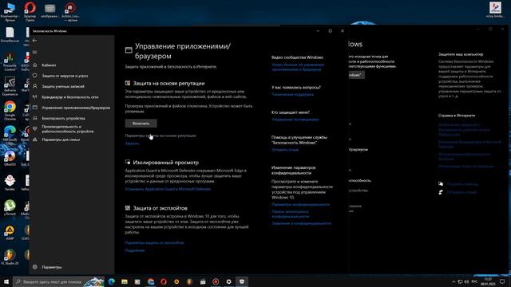The image size is (511, 287).
Task: Open the AIMP desktop shortcut
Action: [10, 232]
